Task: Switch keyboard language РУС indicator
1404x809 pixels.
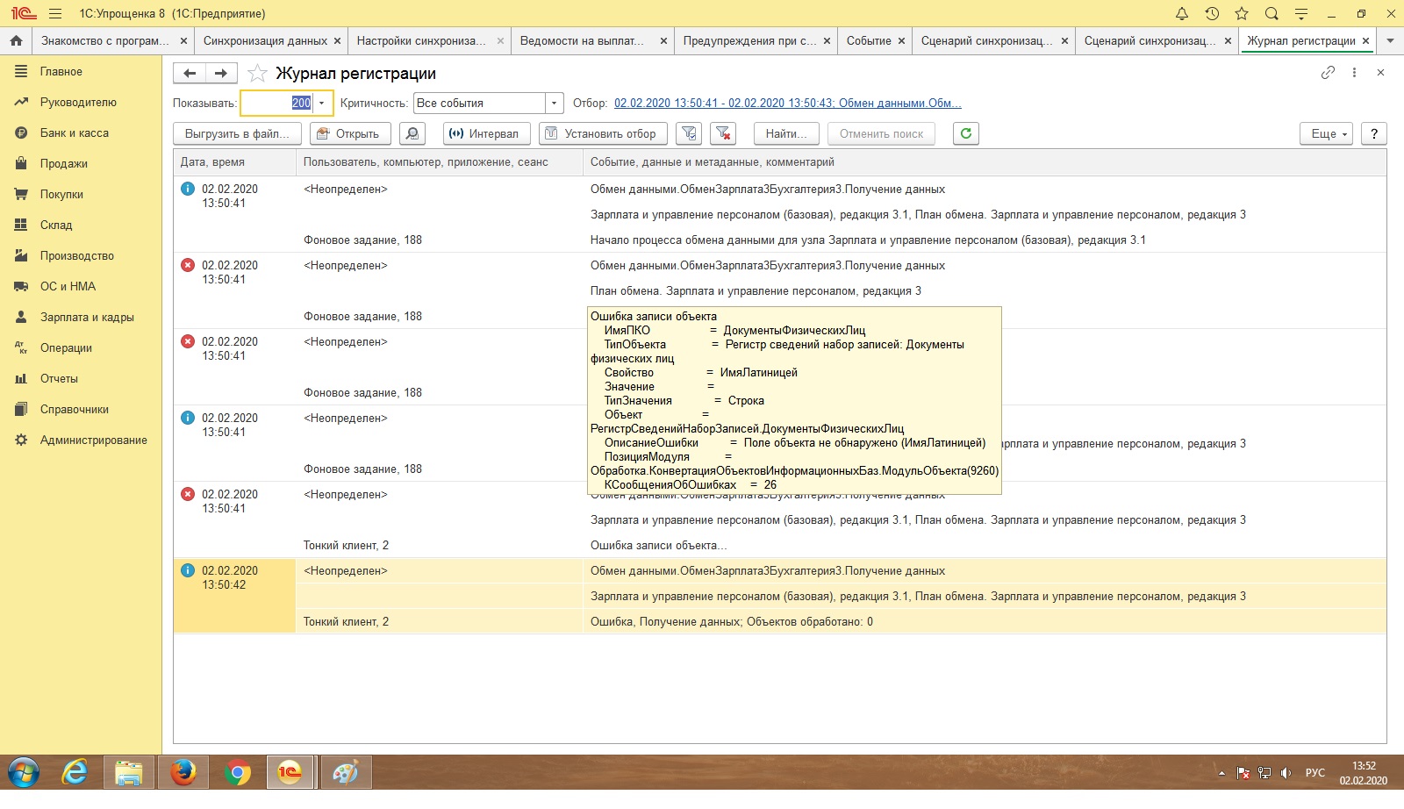Action: point(1314,773)
